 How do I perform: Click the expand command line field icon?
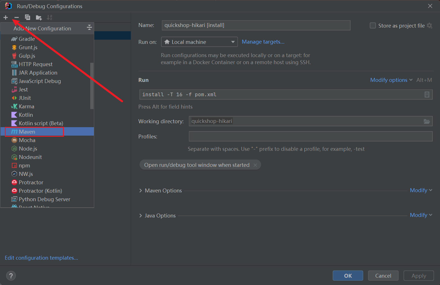427,95
